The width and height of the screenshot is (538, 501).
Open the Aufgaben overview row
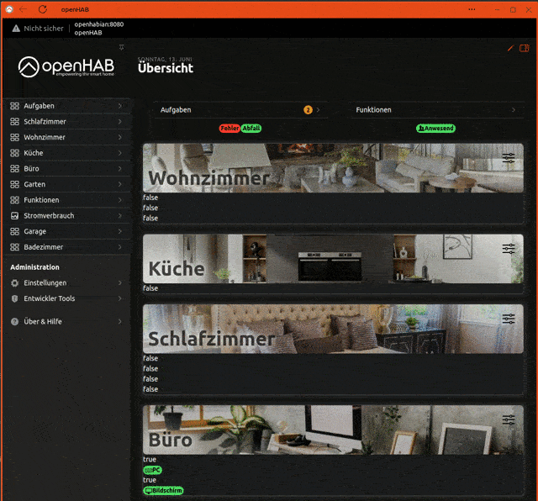pos(240,110)
